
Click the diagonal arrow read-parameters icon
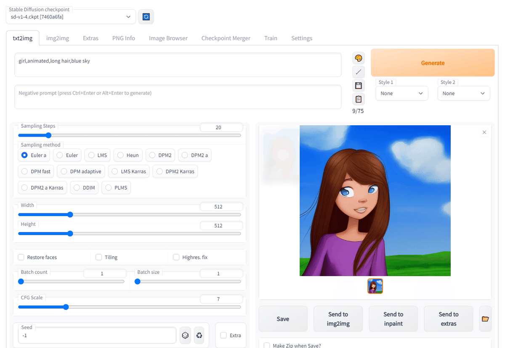[x=358, y=72]
